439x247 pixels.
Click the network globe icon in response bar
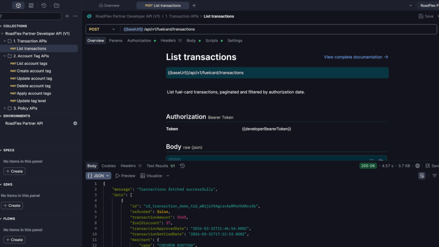[x=417, y=166]
